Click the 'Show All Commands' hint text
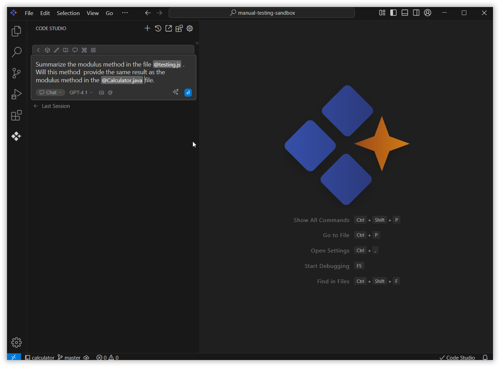 click(x=322, y=220)
